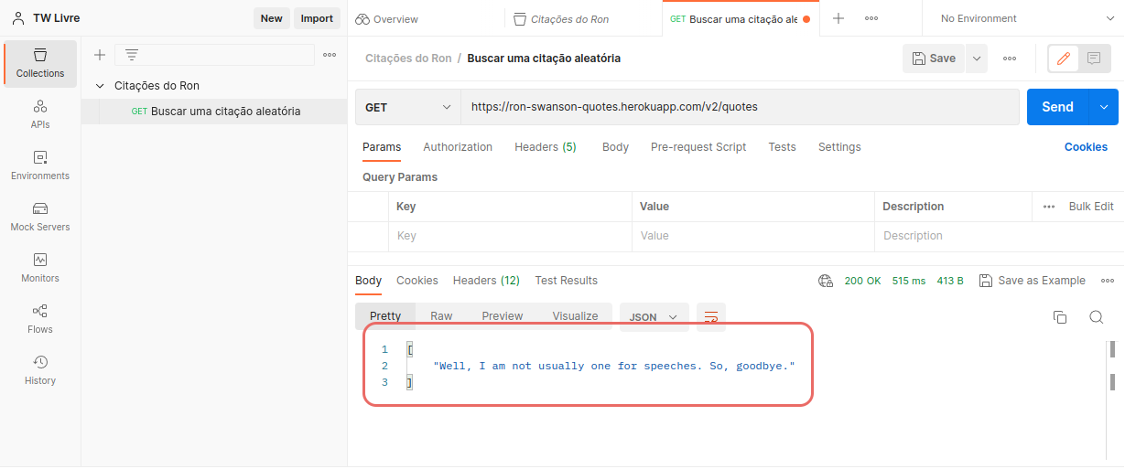Select the Raw response view tab
Screen dimensions: 1125x469
tap(441, 316)
